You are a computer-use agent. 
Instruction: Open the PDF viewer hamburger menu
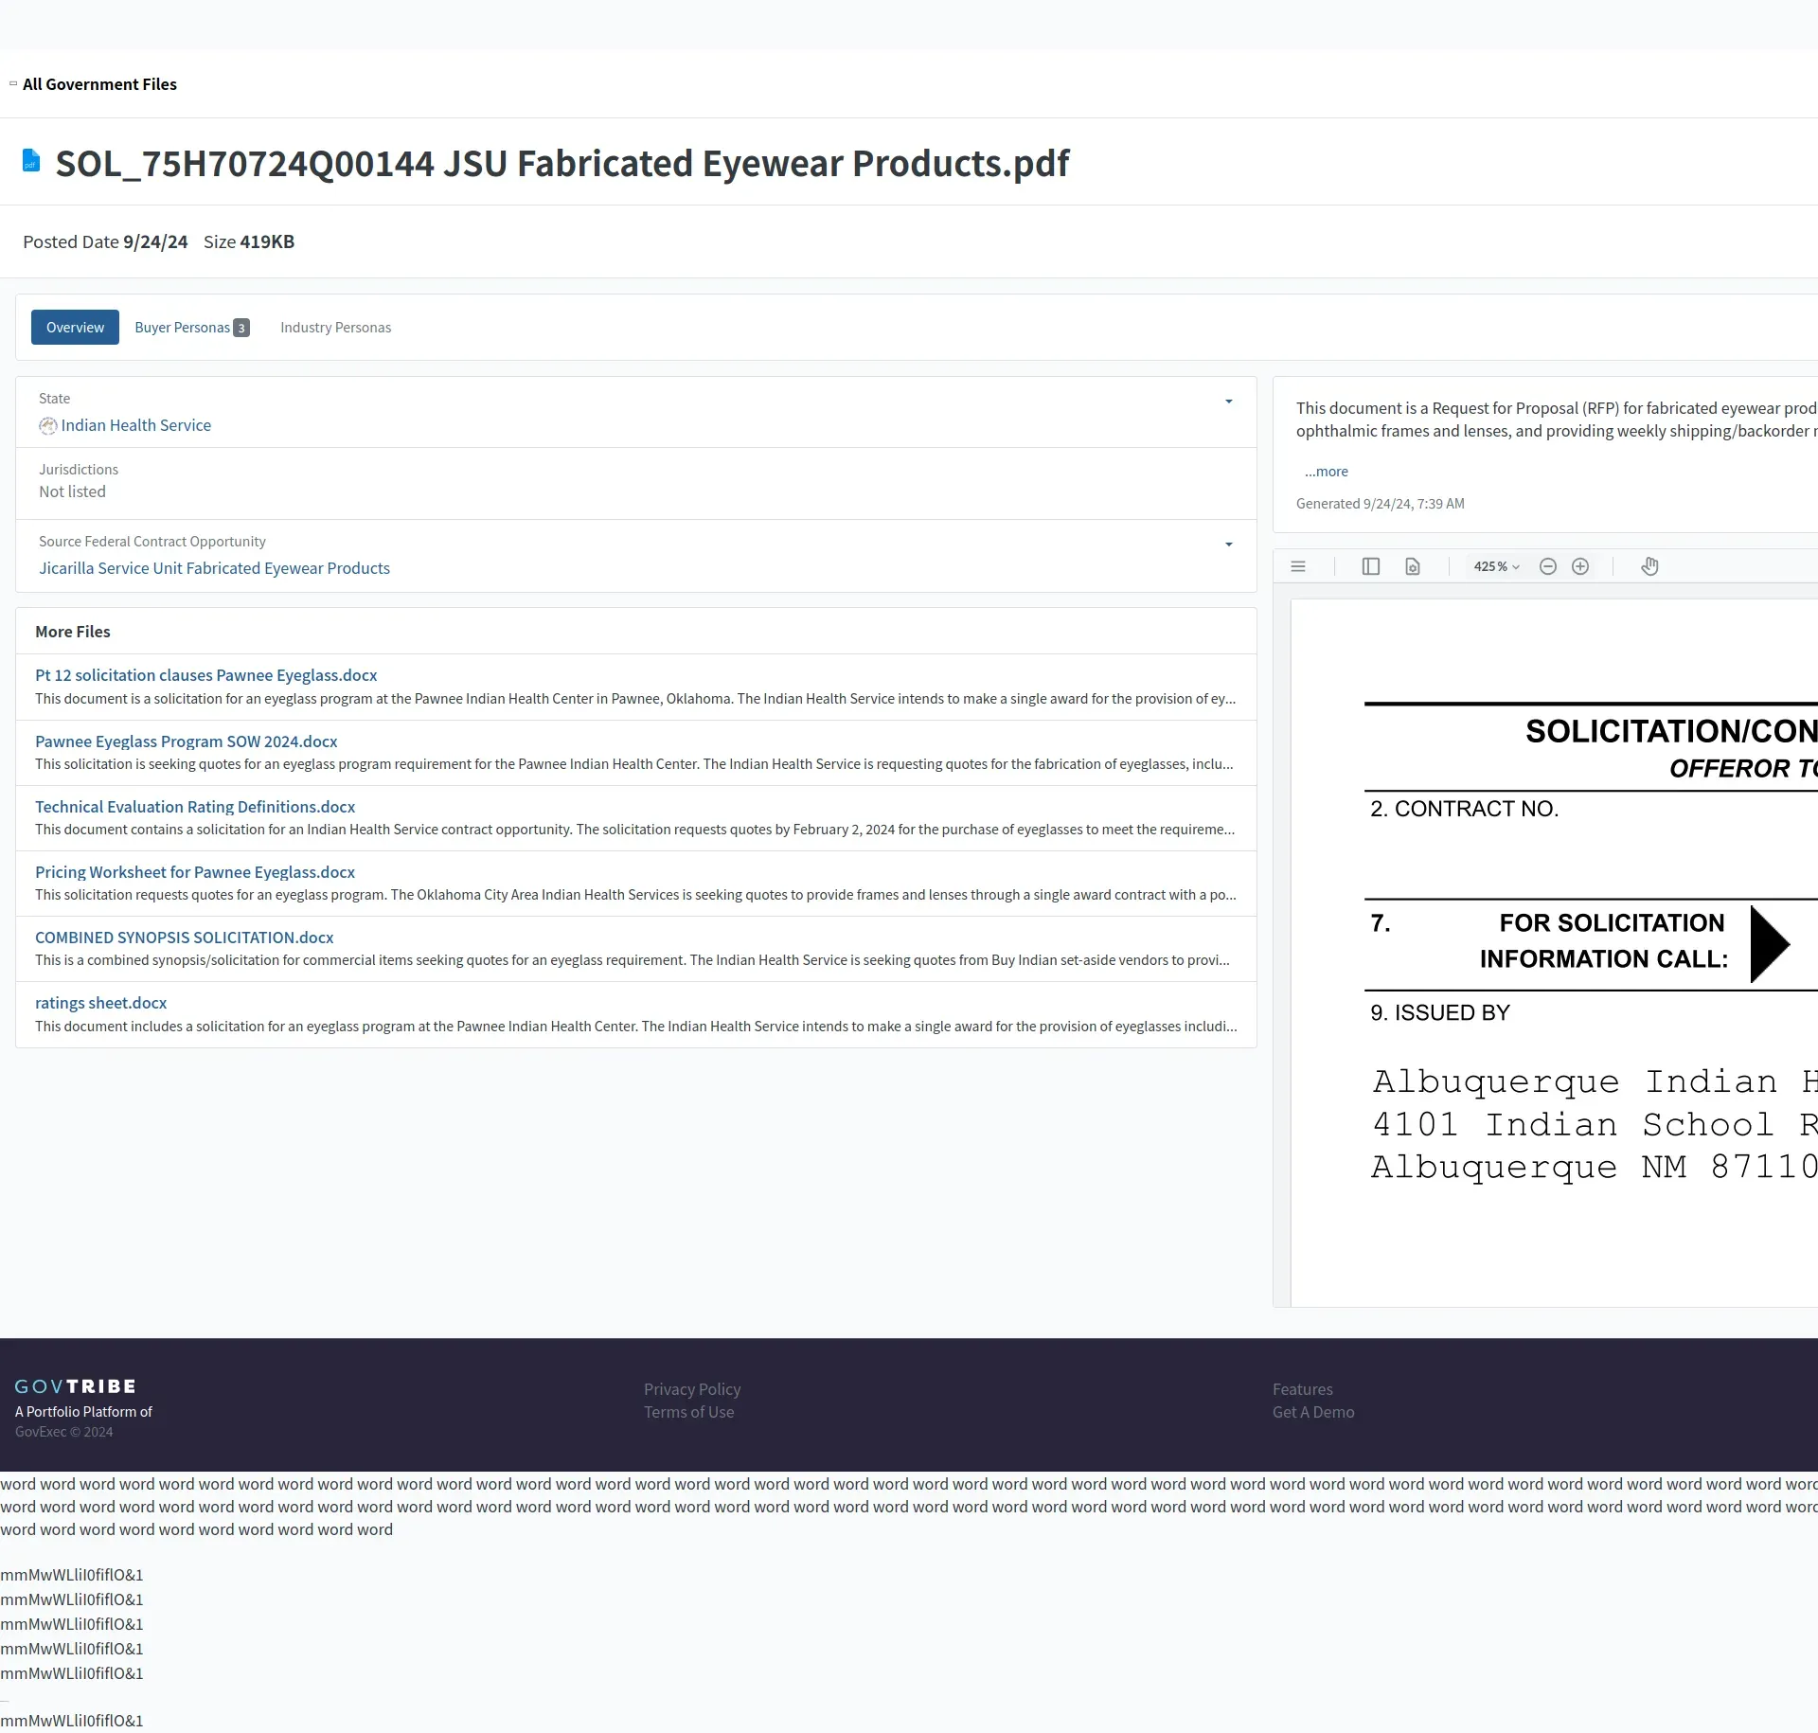click(x=1298, y=566)
